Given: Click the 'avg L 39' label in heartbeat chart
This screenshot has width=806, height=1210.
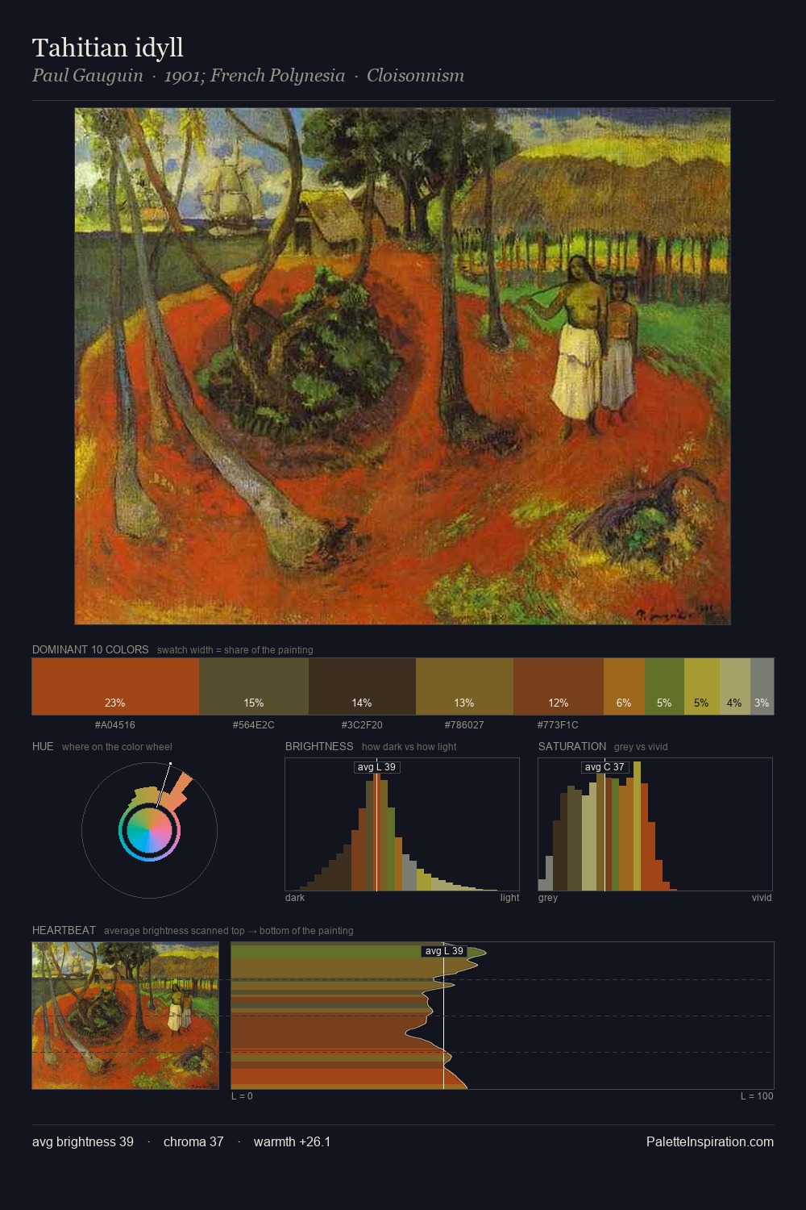Looking at the screenshot, I should [x=444, y=951].
